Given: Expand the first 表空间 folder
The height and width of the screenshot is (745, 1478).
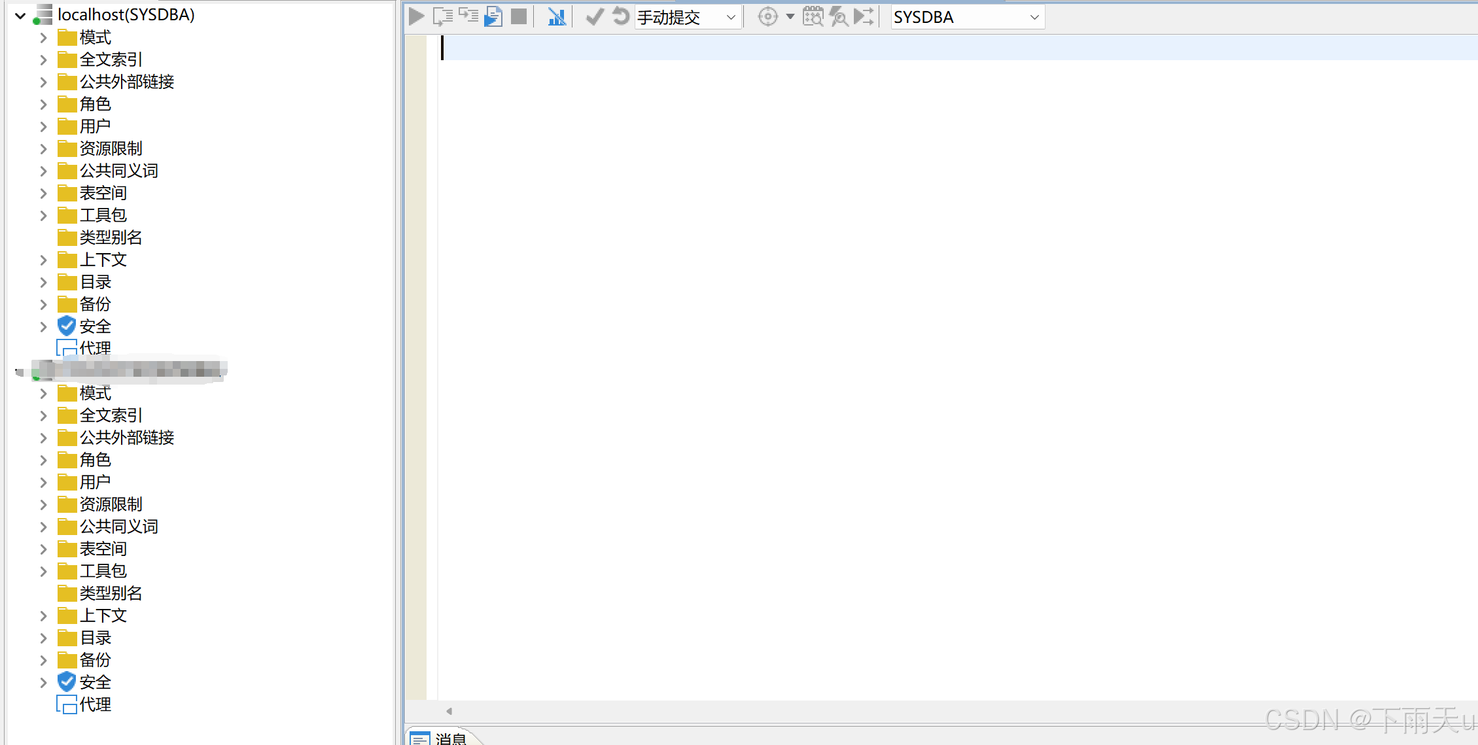Looking at the screenshot, I should 43,194.
